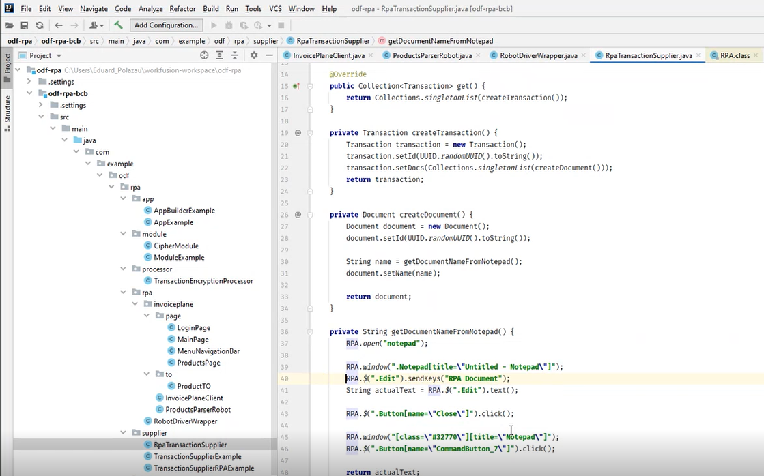Collapse the supplier package
Image resolution: width=764 pixels, height=476 pixels.
[x=124, y=432]
